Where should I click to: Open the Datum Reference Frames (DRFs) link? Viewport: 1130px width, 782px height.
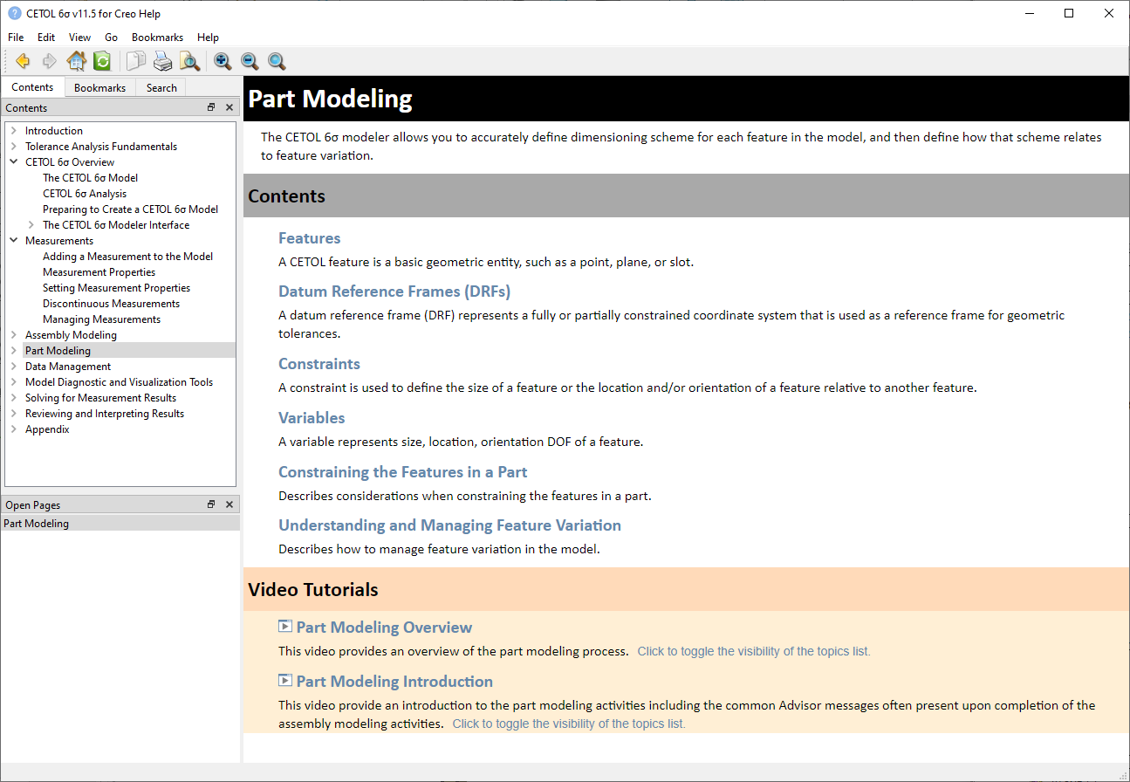pos(394,292)
